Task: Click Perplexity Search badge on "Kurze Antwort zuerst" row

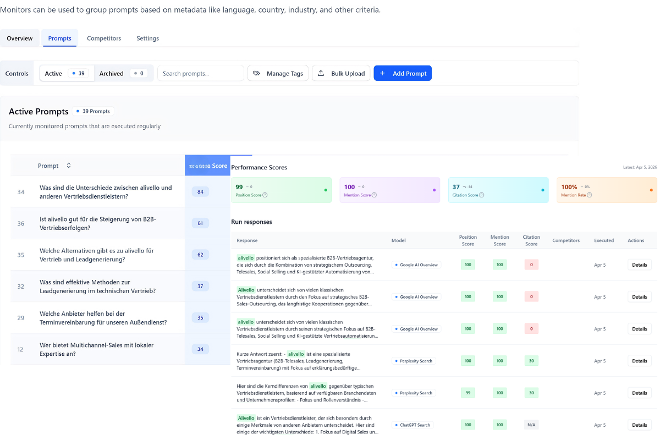Action: [x=414, y=361]
